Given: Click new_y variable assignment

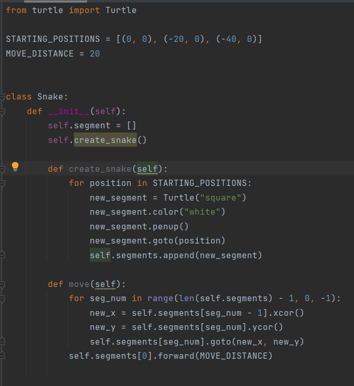Looking at the screenshot, I should (103, 327).
